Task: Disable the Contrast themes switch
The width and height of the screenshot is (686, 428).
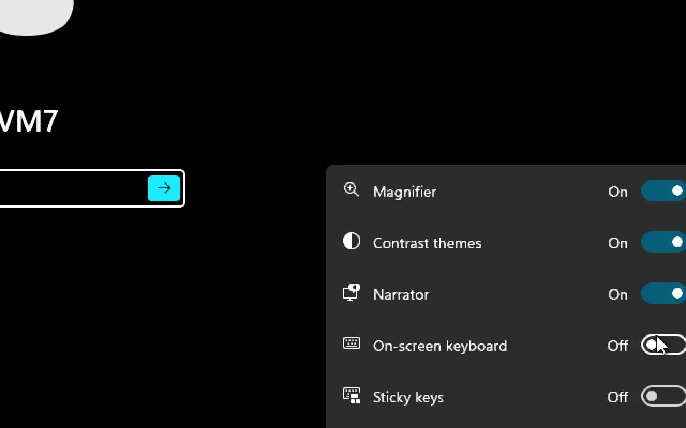Action: 663,242
